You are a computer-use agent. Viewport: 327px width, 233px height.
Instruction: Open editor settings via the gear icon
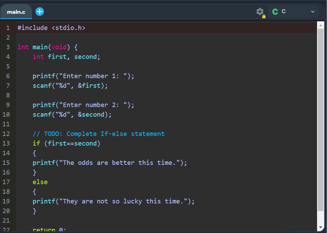[x=260, y=12]
